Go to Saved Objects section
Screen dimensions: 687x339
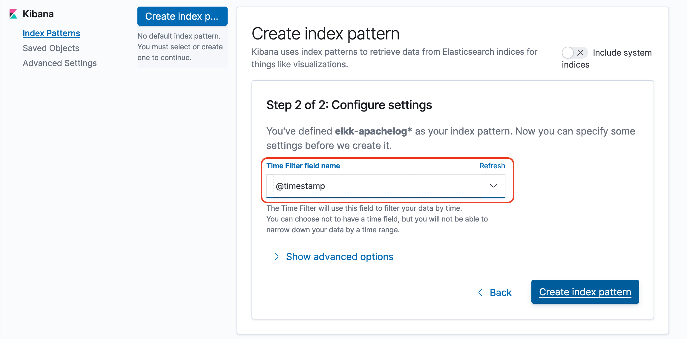pyautogui.click(x=51, y=48)
